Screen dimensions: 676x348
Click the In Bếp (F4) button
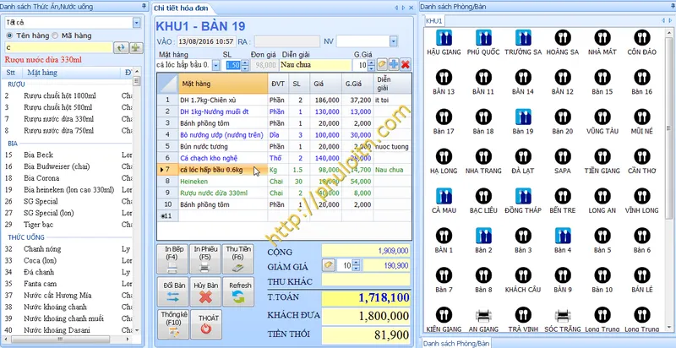pyautogui.click(x=172, y=259)
